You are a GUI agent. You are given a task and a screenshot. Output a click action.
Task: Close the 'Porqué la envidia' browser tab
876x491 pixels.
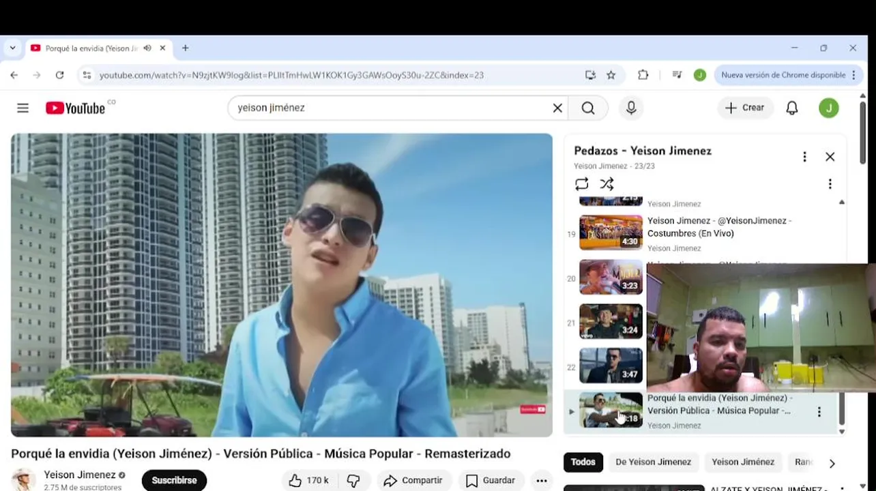click(162, 48)
